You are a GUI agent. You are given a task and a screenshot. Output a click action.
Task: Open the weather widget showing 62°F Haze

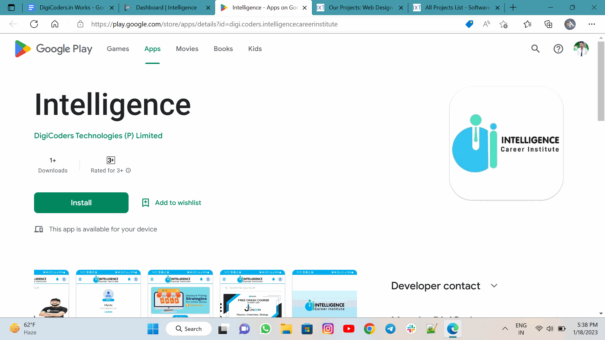23,329
